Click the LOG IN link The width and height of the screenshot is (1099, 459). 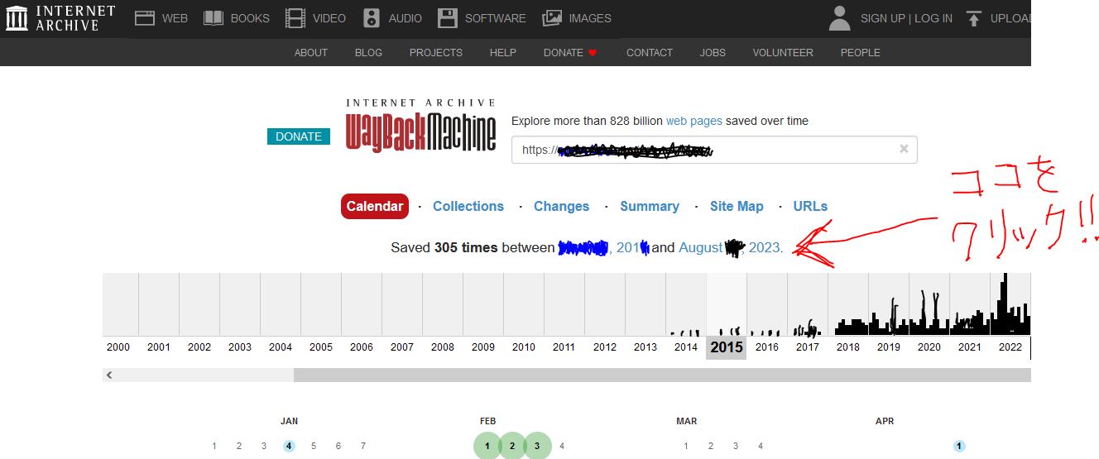(933, 18)
